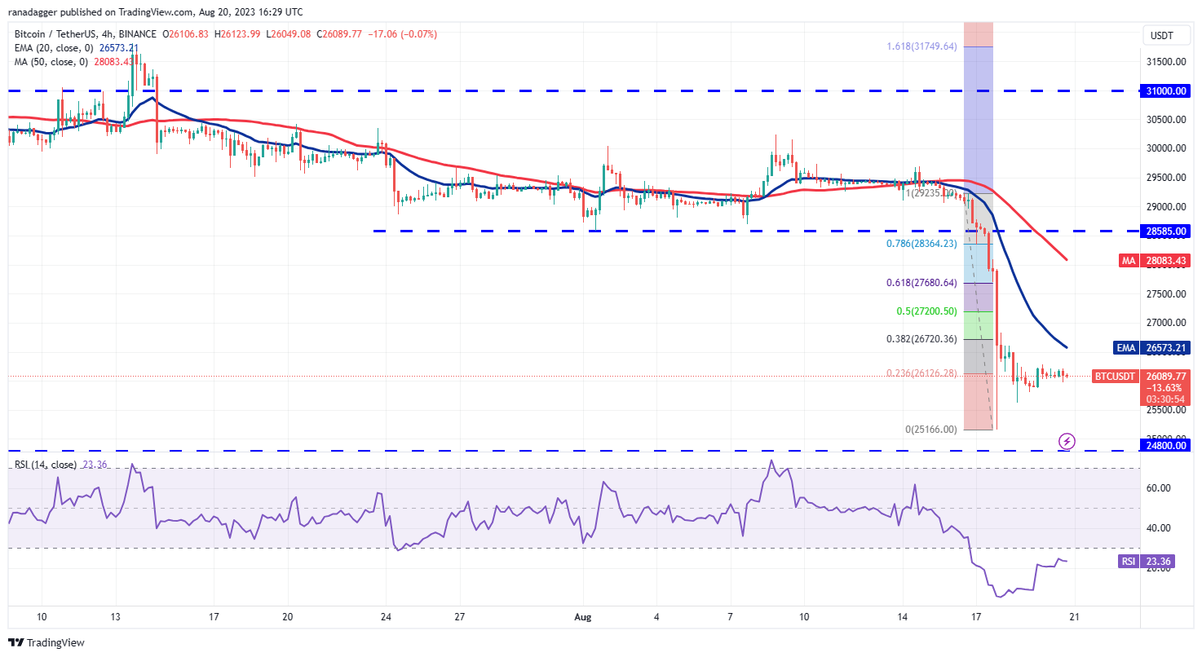The image size is (1202, 657).
Task: Click the blue EMA label tag
Action: pyautogui.click(x=1125, y=347)
